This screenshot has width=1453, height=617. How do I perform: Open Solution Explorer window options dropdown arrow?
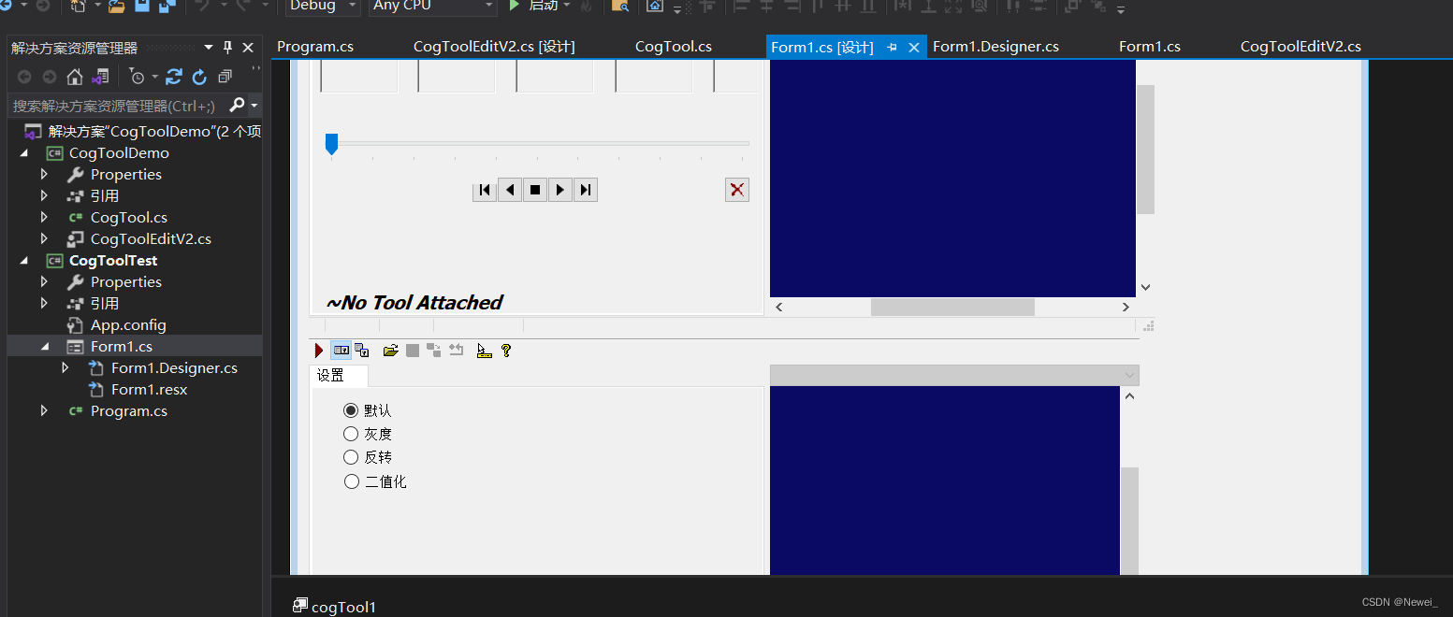tap(208, 48)
